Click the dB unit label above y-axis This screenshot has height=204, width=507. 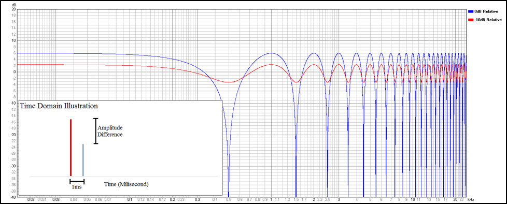point(13,6)
